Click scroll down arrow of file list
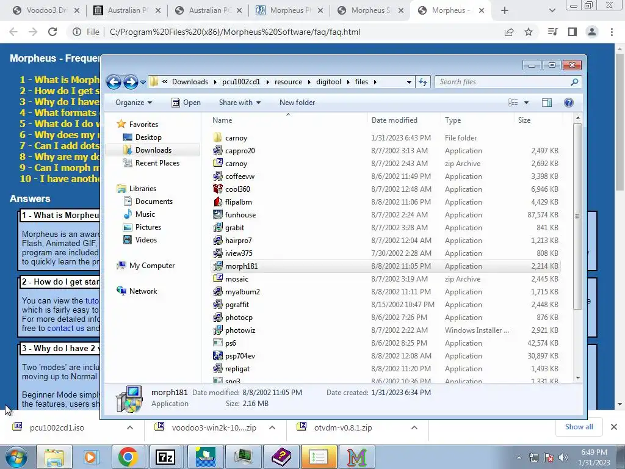 tap(577, 377)
